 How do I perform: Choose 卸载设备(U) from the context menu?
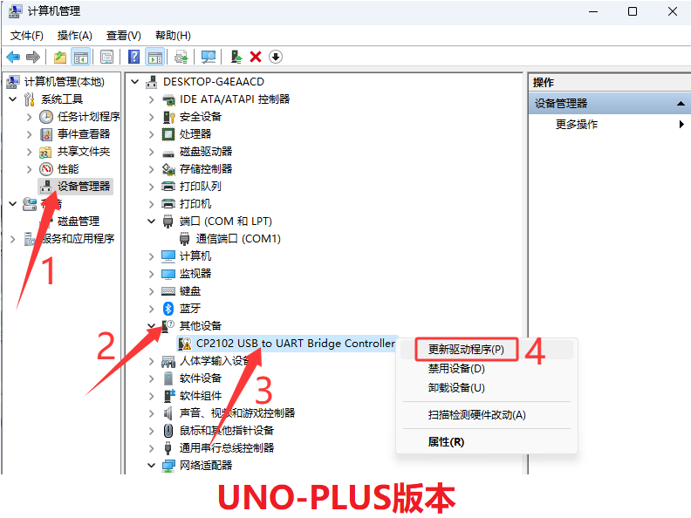[456, 387]
